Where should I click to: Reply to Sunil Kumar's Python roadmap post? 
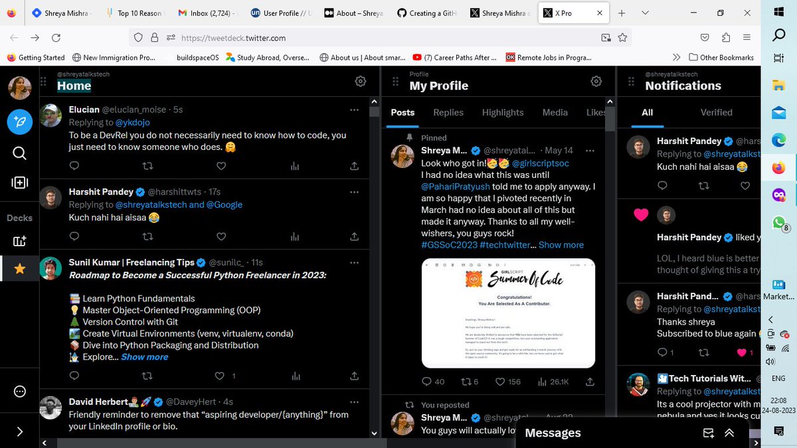click(74, 376)
